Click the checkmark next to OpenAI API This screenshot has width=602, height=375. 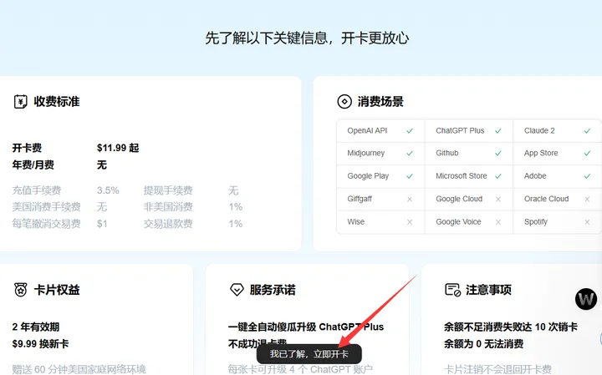409,131
